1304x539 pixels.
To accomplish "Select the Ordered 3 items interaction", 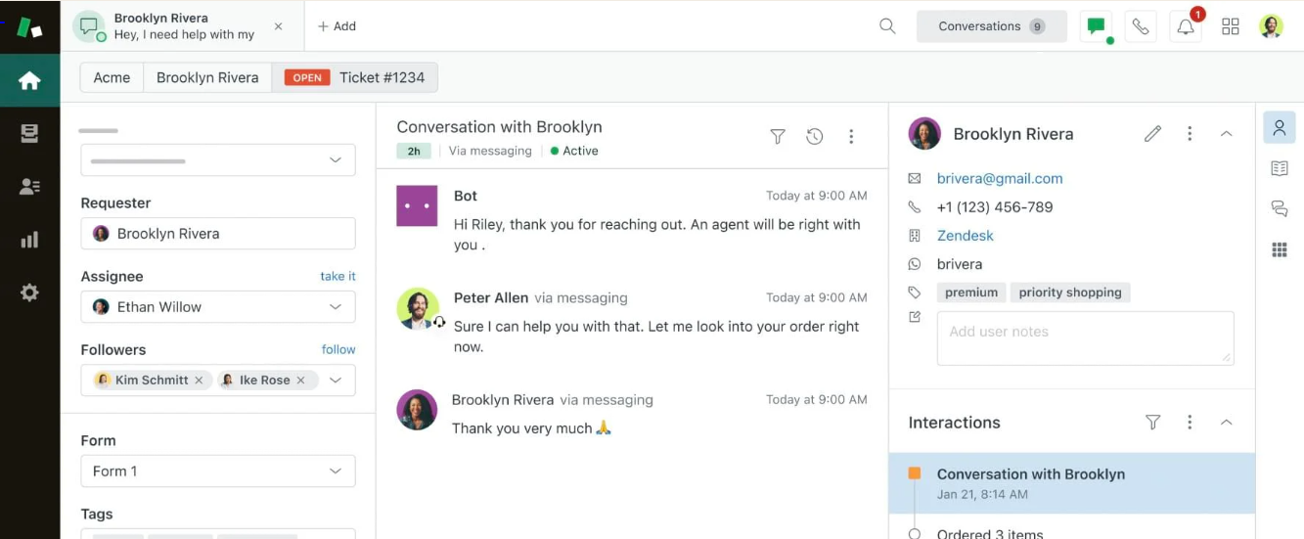I will 990,533.
